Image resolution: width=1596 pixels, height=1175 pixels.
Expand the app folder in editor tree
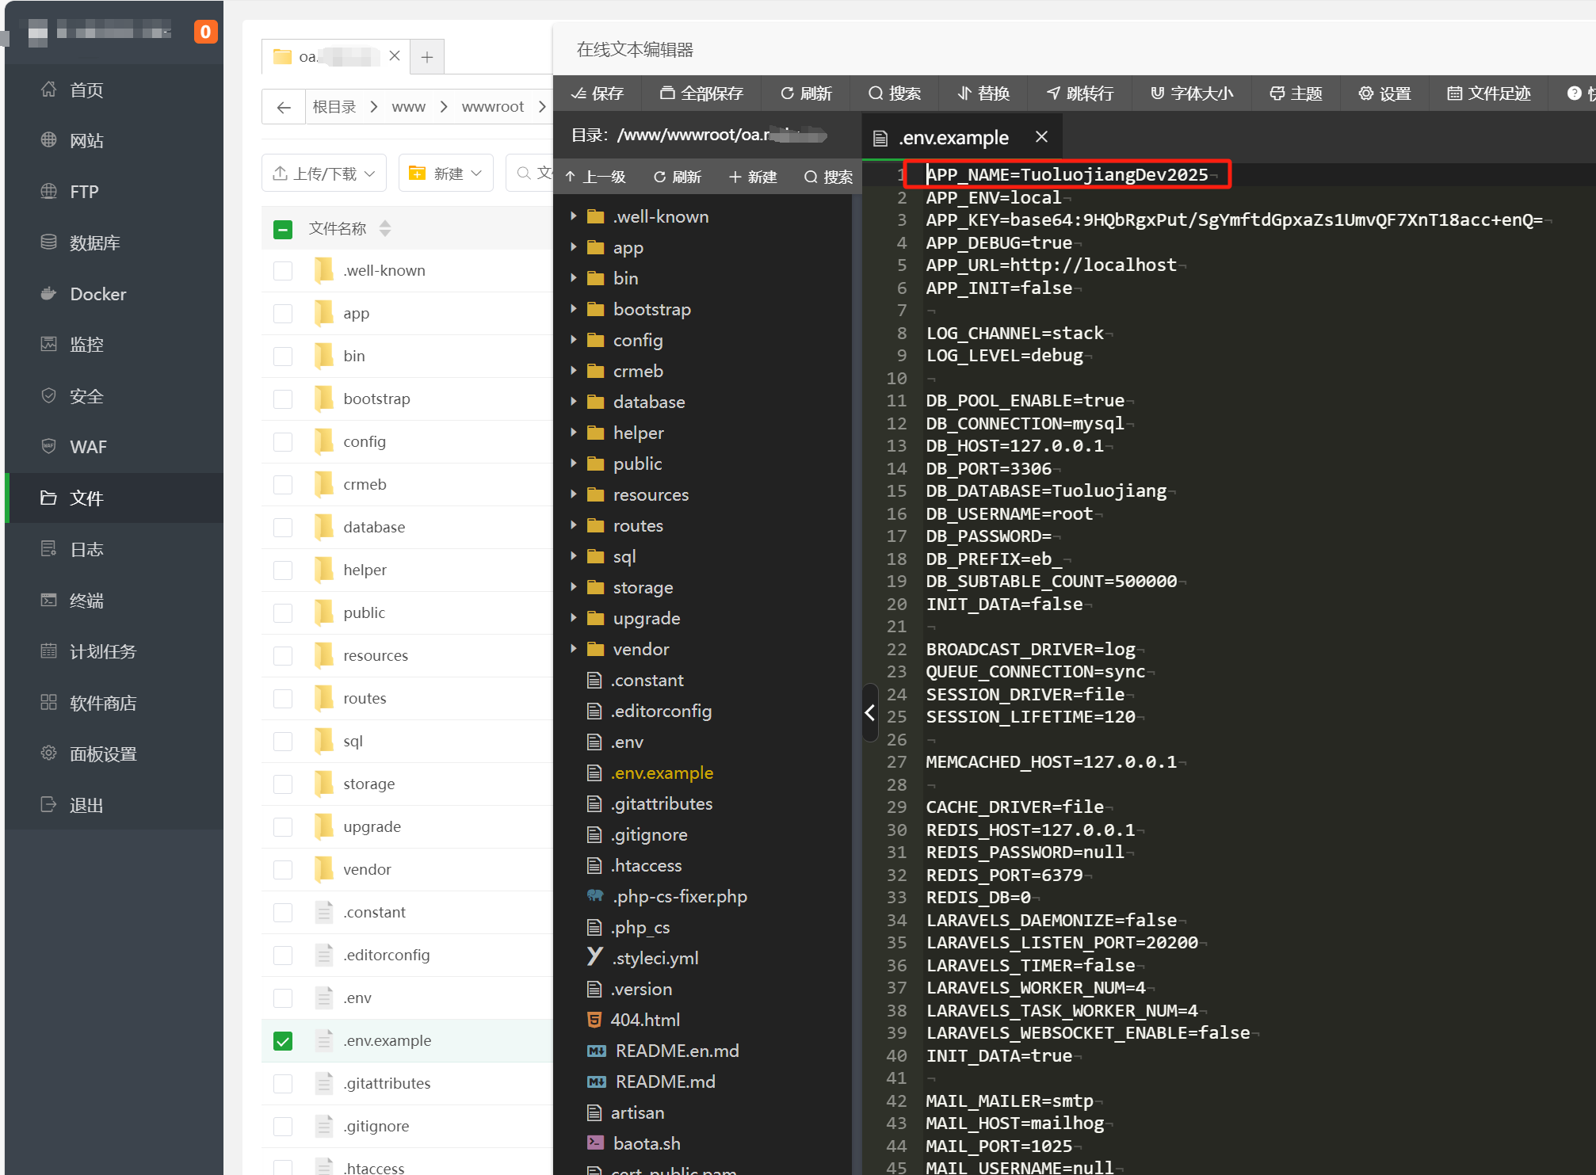[x=574, y=247]
